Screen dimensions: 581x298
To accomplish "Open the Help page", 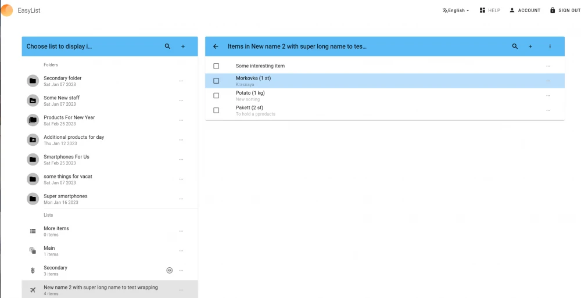I will point(490,10).
